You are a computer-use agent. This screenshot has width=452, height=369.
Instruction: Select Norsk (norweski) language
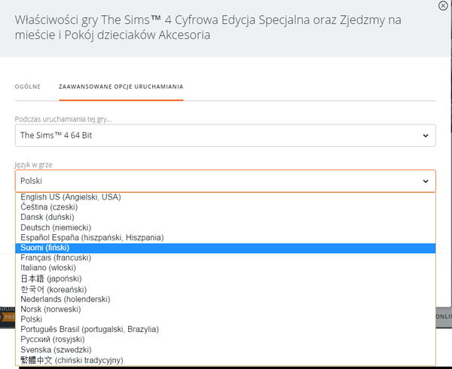50,309
